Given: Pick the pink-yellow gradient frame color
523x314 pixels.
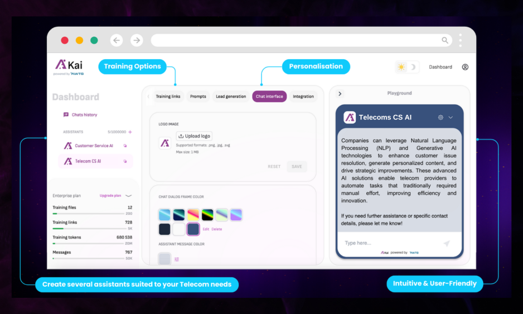Looking at the screenshot, I should 193,215.
